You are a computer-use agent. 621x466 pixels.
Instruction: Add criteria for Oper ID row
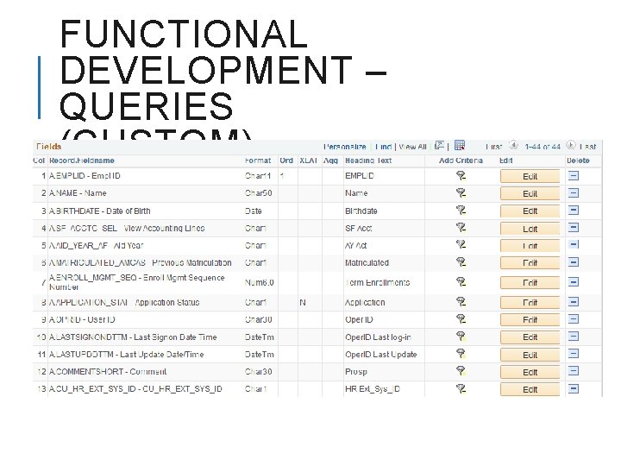(461, 319)
